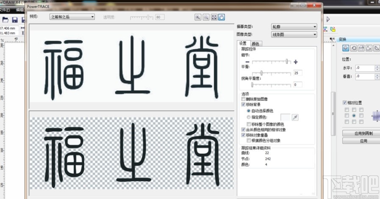Image resolution: width=380 pixels, height=199 pixels.
Task: Open the 文件(F) menu in CorelDRAW
Action: coord(5,10)
